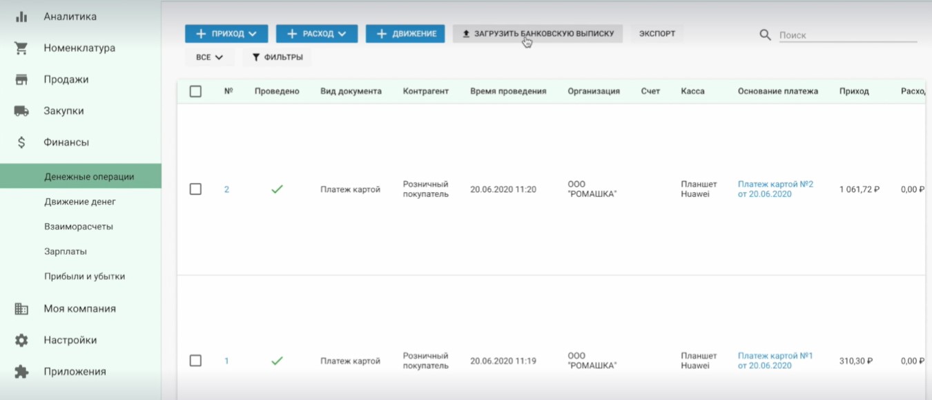The width and height of the screenshot is (932, 400).
Task: Check the checkbox for document row 1
Action: point(195,361)
